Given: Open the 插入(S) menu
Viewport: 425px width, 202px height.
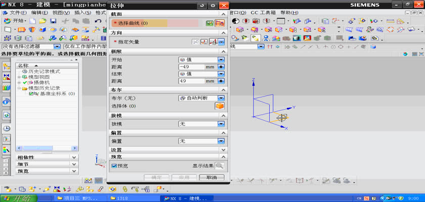Looking at the screenshot, I should (82, 13).
